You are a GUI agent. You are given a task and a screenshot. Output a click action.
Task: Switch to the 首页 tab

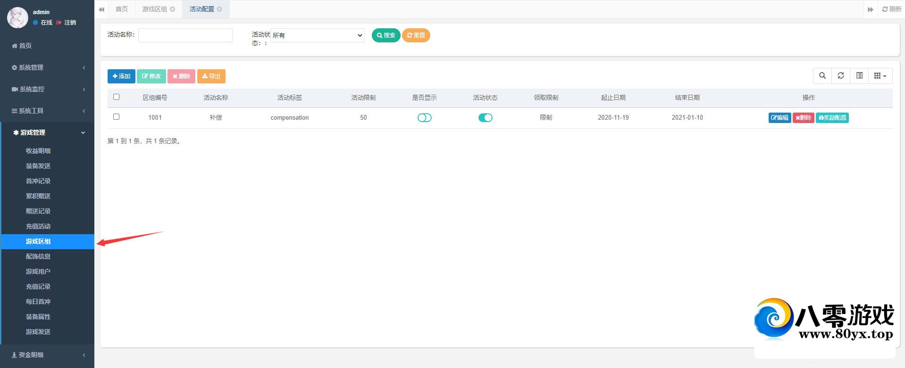click(122, 9)
